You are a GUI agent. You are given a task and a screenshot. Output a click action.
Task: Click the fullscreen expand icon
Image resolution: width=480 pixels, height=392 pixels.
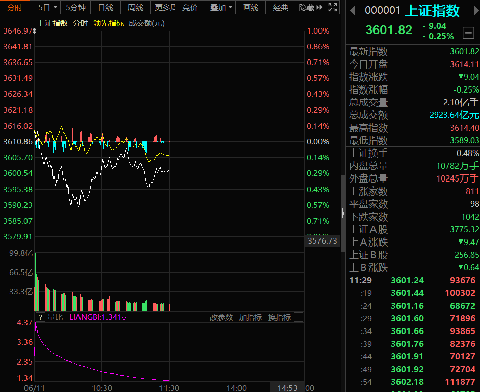click(x=332, y=7)
